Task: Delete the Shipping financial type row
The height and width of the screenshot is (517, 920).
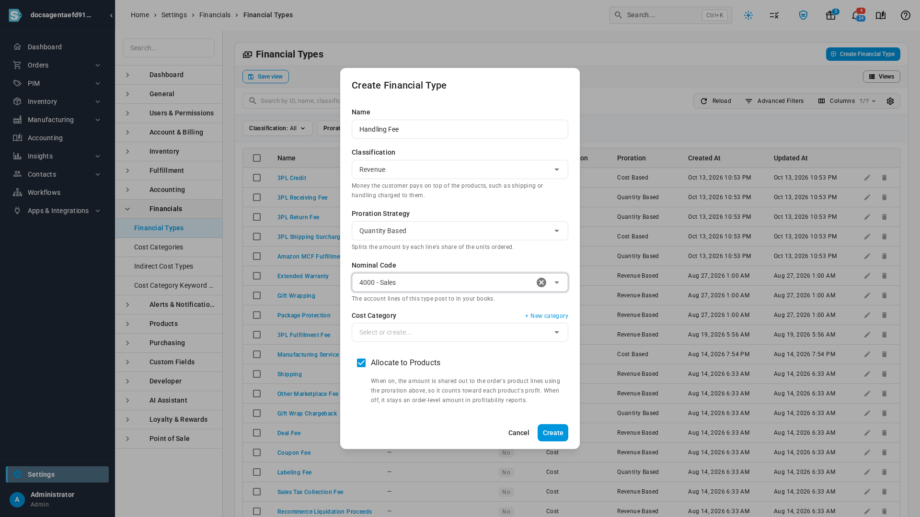Action: point(885,374)
